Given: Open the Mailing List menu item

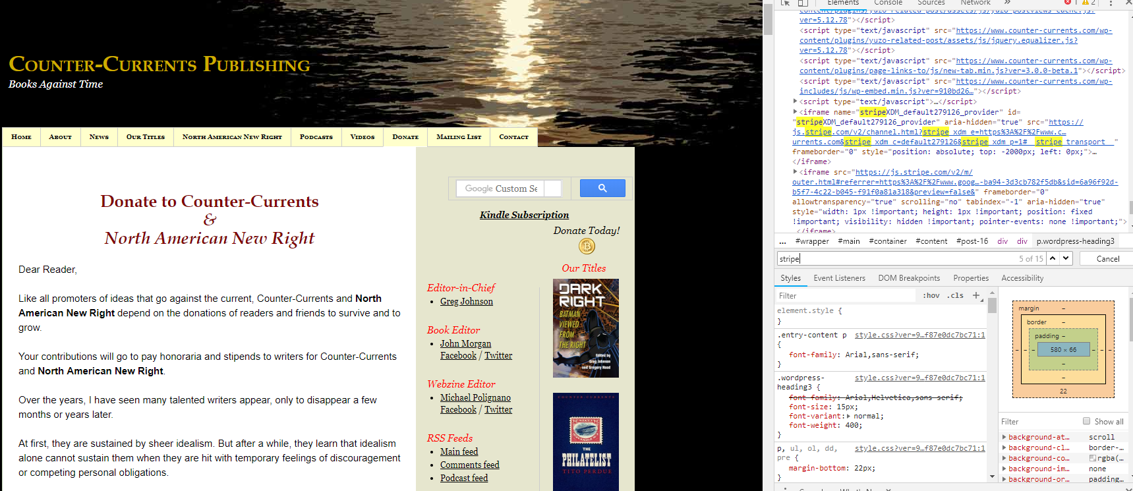Looking at the screenshot, I should coord(459,137).
